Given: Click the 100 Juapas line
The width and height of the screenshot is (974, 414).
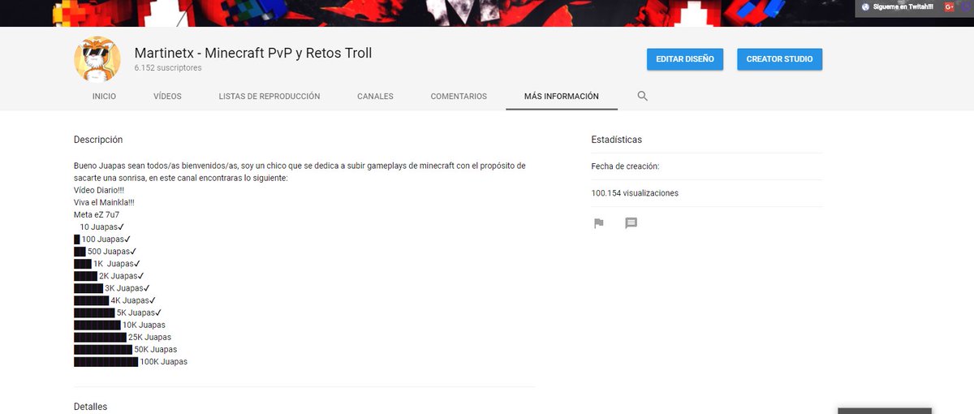Looking at the screenshot, I should click(x=102, y=239).
